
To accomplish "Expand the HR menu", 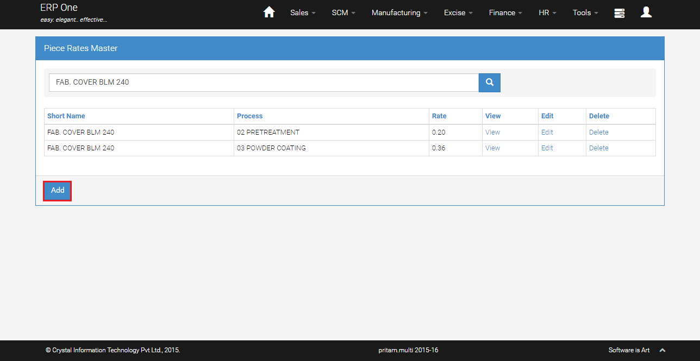I will tap(547, 12).
